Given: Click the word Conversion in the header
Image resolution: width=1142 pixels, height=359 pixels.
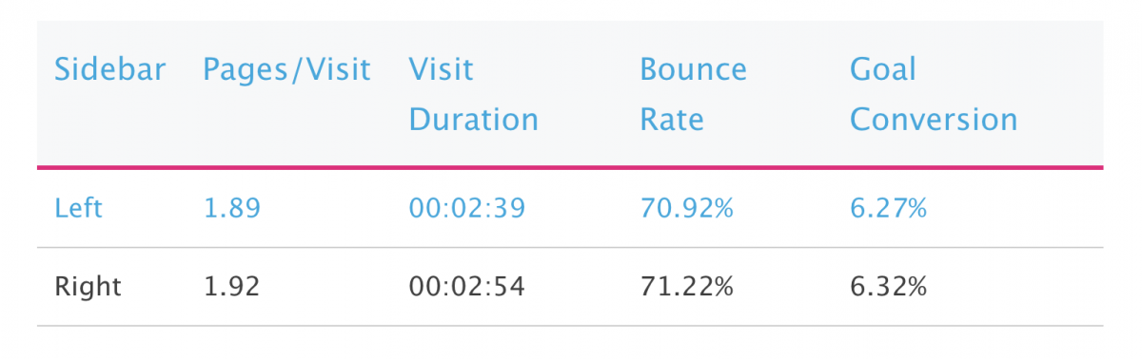Looking at the screenshot, I should [x=934, y=120].
